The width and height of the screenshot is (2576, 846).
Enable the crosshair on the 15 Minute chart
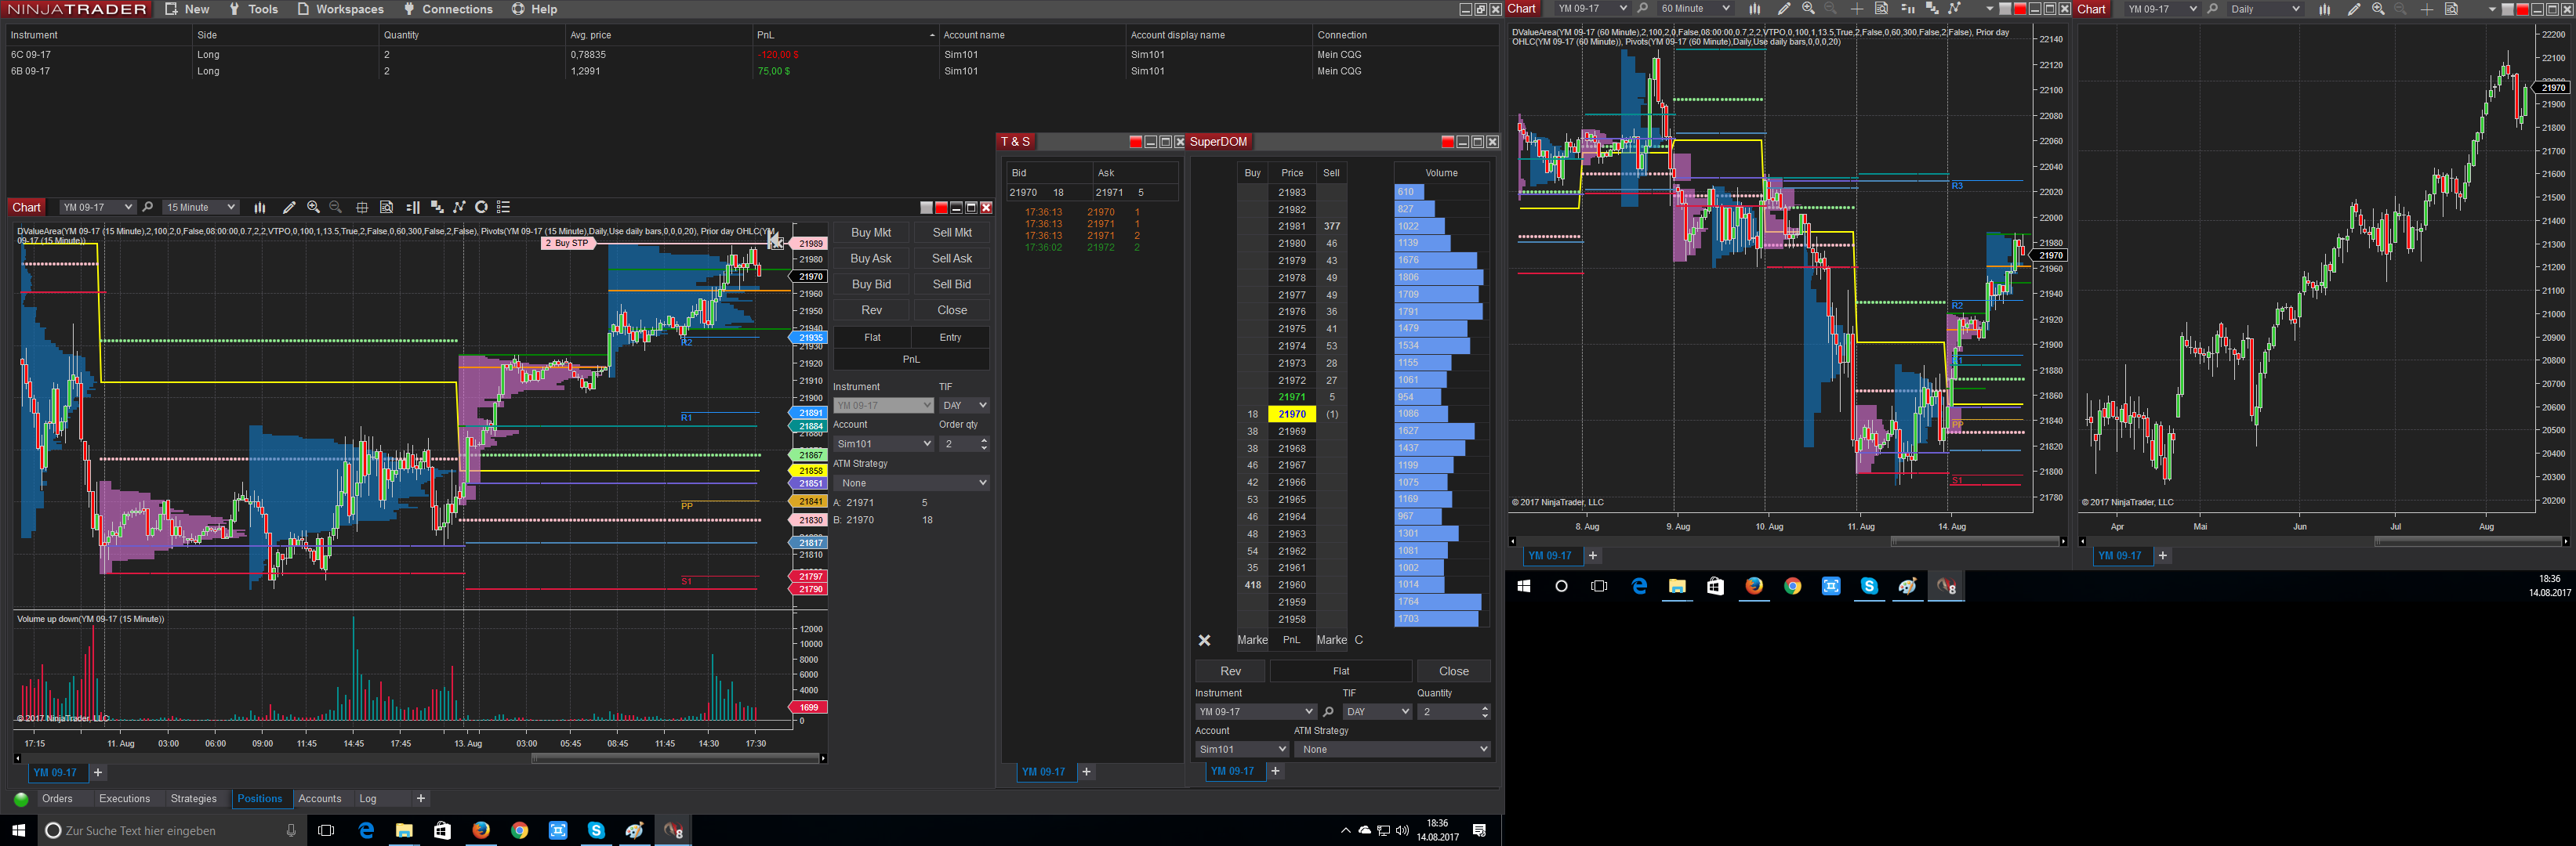coord(362,208)
